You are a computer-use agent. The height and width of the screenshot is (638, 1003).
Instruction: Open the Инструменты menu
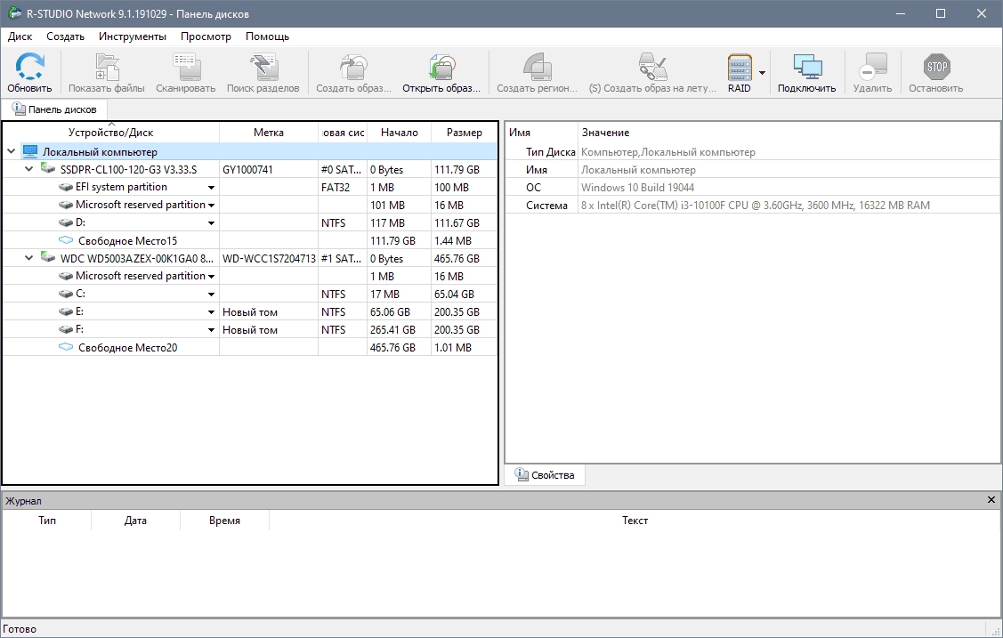tap(133, 36)
